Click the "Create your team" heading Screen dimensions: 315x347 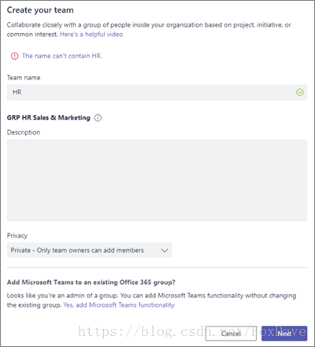[40, 10]
